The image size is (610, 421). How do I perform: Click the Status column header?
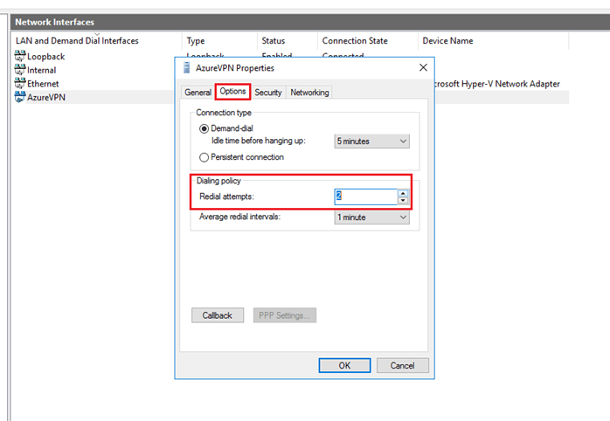(273, 41)
